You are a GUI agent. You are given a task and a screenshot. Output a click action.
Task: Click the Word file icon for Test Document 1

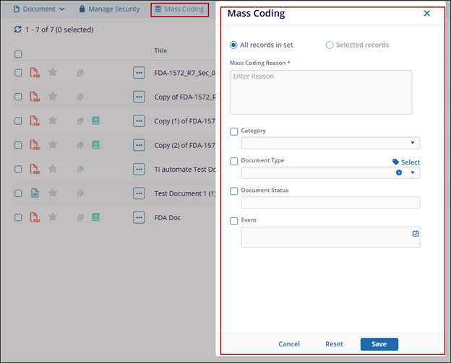click(35, 193)
